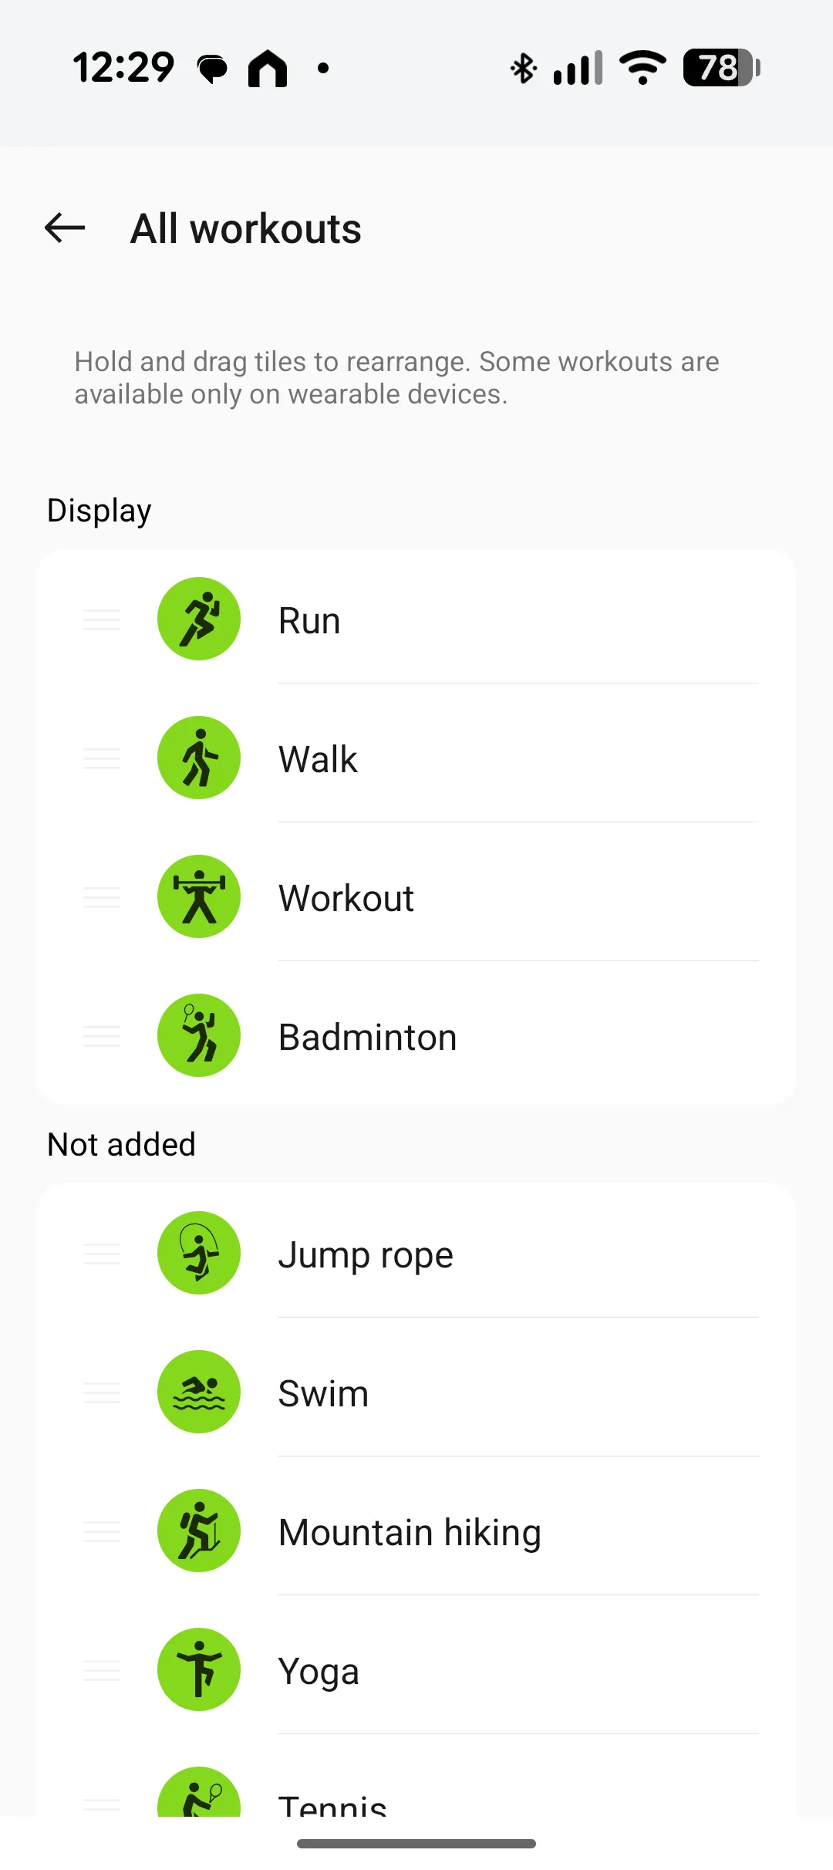Screen dimensions: 833x1870
Task: Tap the weightlifting Workout icon
Action: tap(199, 896)
